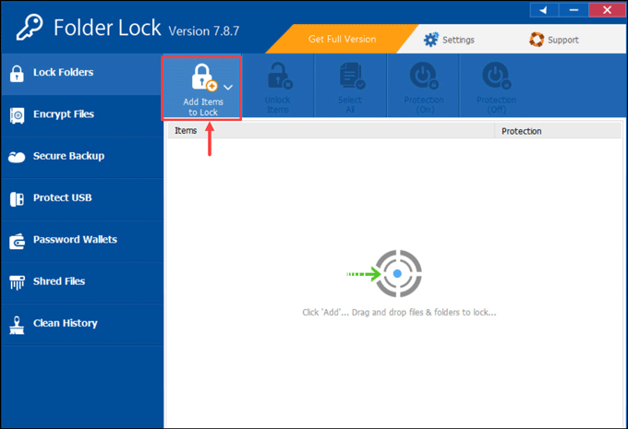The width and height of the screenshot is (628, 429).
Task: Click the Version 7.8.7 label
Action: tap(204, 30)
